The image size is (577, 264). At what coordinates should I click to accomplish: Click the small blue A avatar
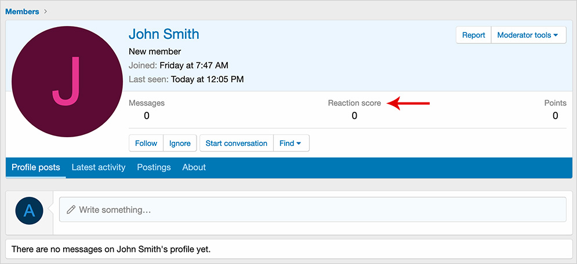point(30,210)
